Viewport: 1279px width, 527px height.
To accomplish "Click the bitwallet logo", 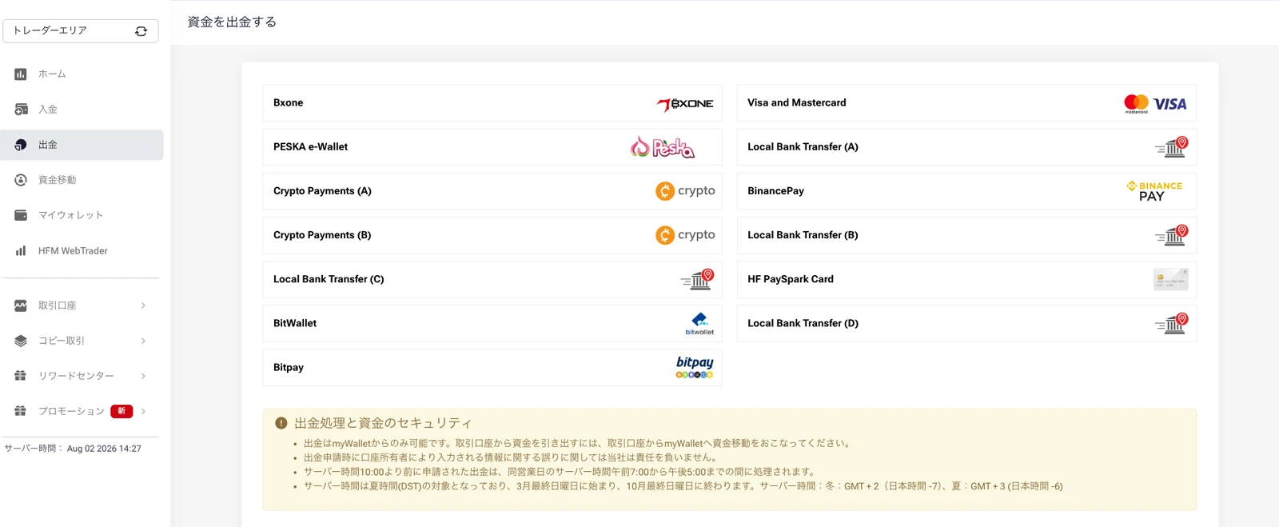I will (699, 324).
